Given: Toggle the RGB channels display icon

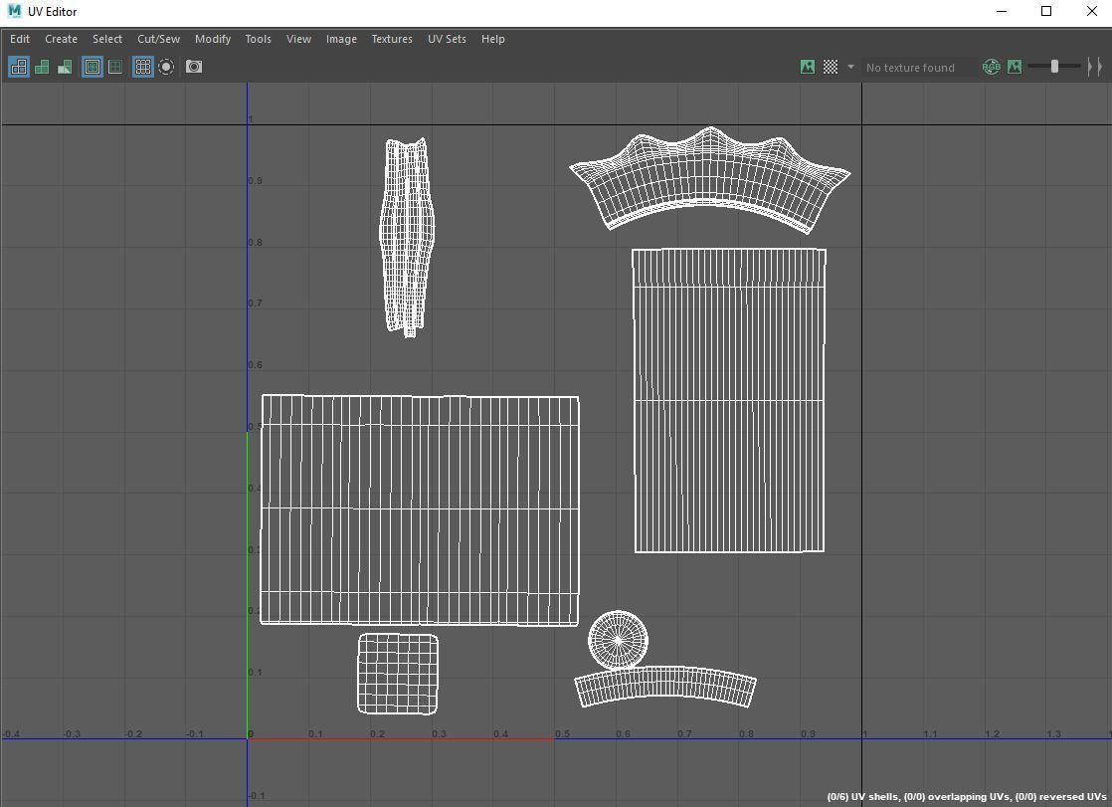Looking at the screenshot, I should pyautogui.click(x=991, y=67).
